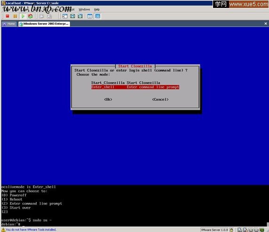Toggle the sidebar view toolbar icon
Image resolution: width=269 pixels, height=232 pixels.
(x=65, y=16)
